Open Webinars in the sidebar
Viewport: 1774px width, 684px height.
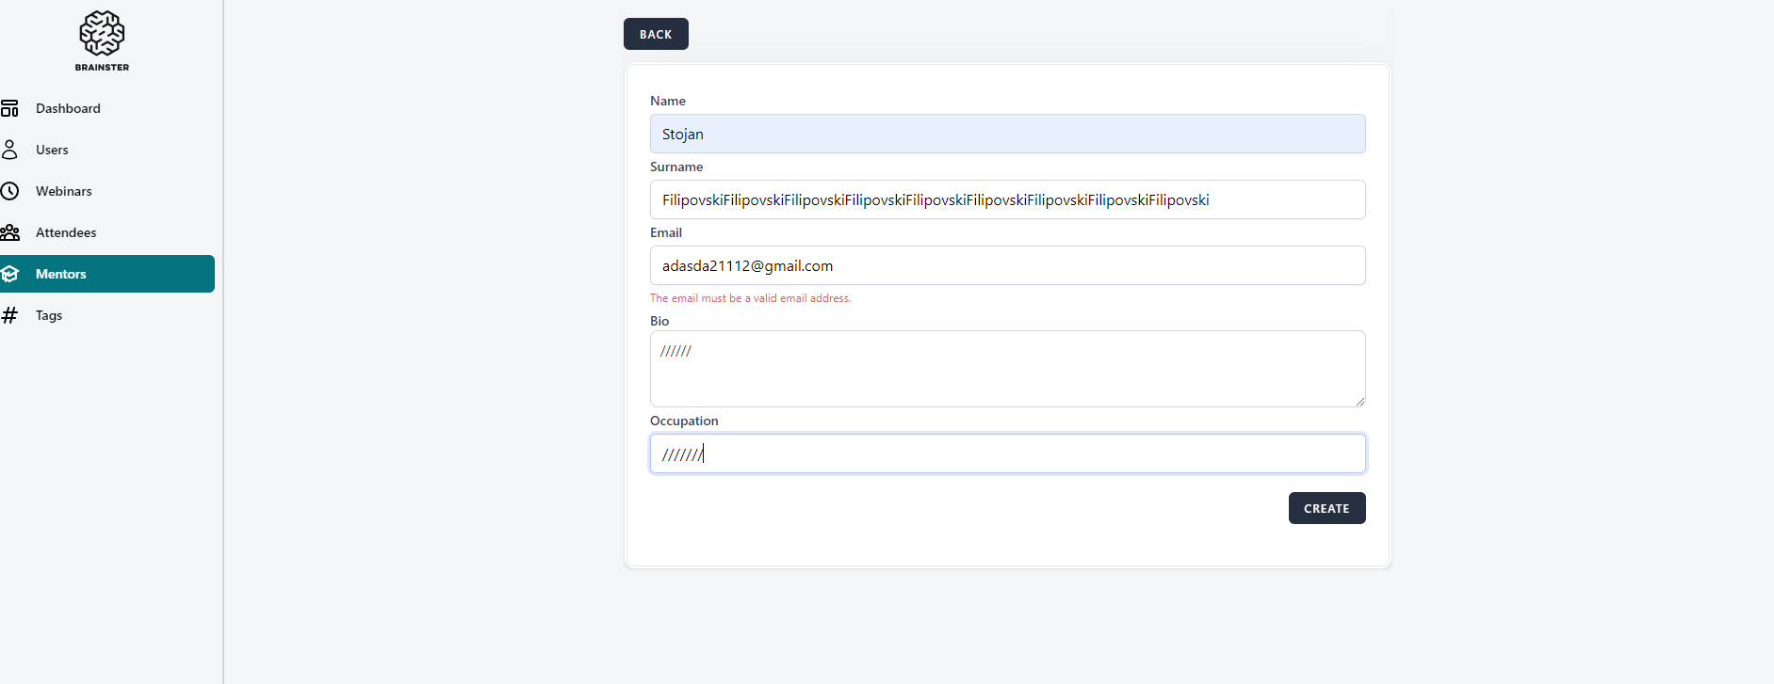[64, 191]
